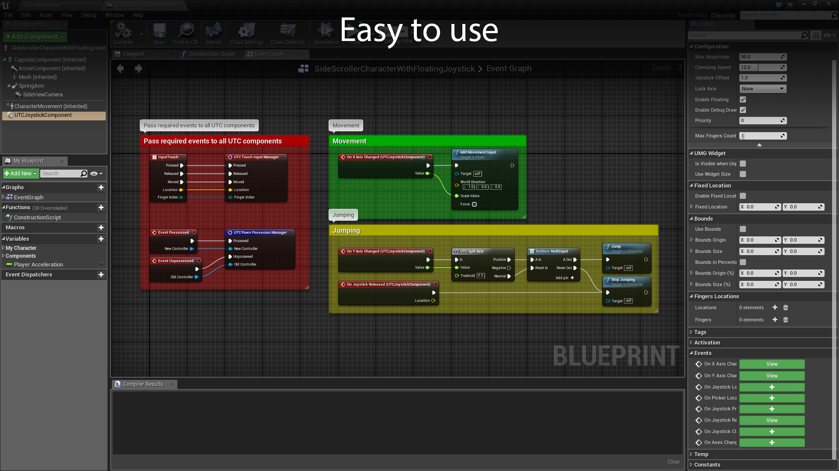Toggle Use Bounds checkbox

click(x=743, y=229)
